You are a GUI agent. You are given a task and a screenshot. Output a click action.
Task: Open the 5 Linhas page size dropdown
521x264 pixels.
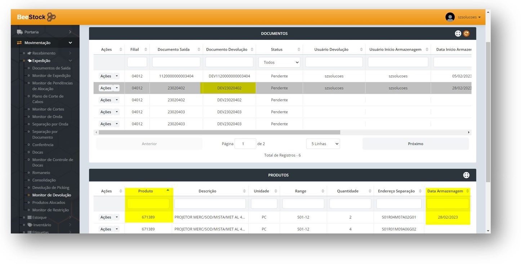tap(323, 144)
